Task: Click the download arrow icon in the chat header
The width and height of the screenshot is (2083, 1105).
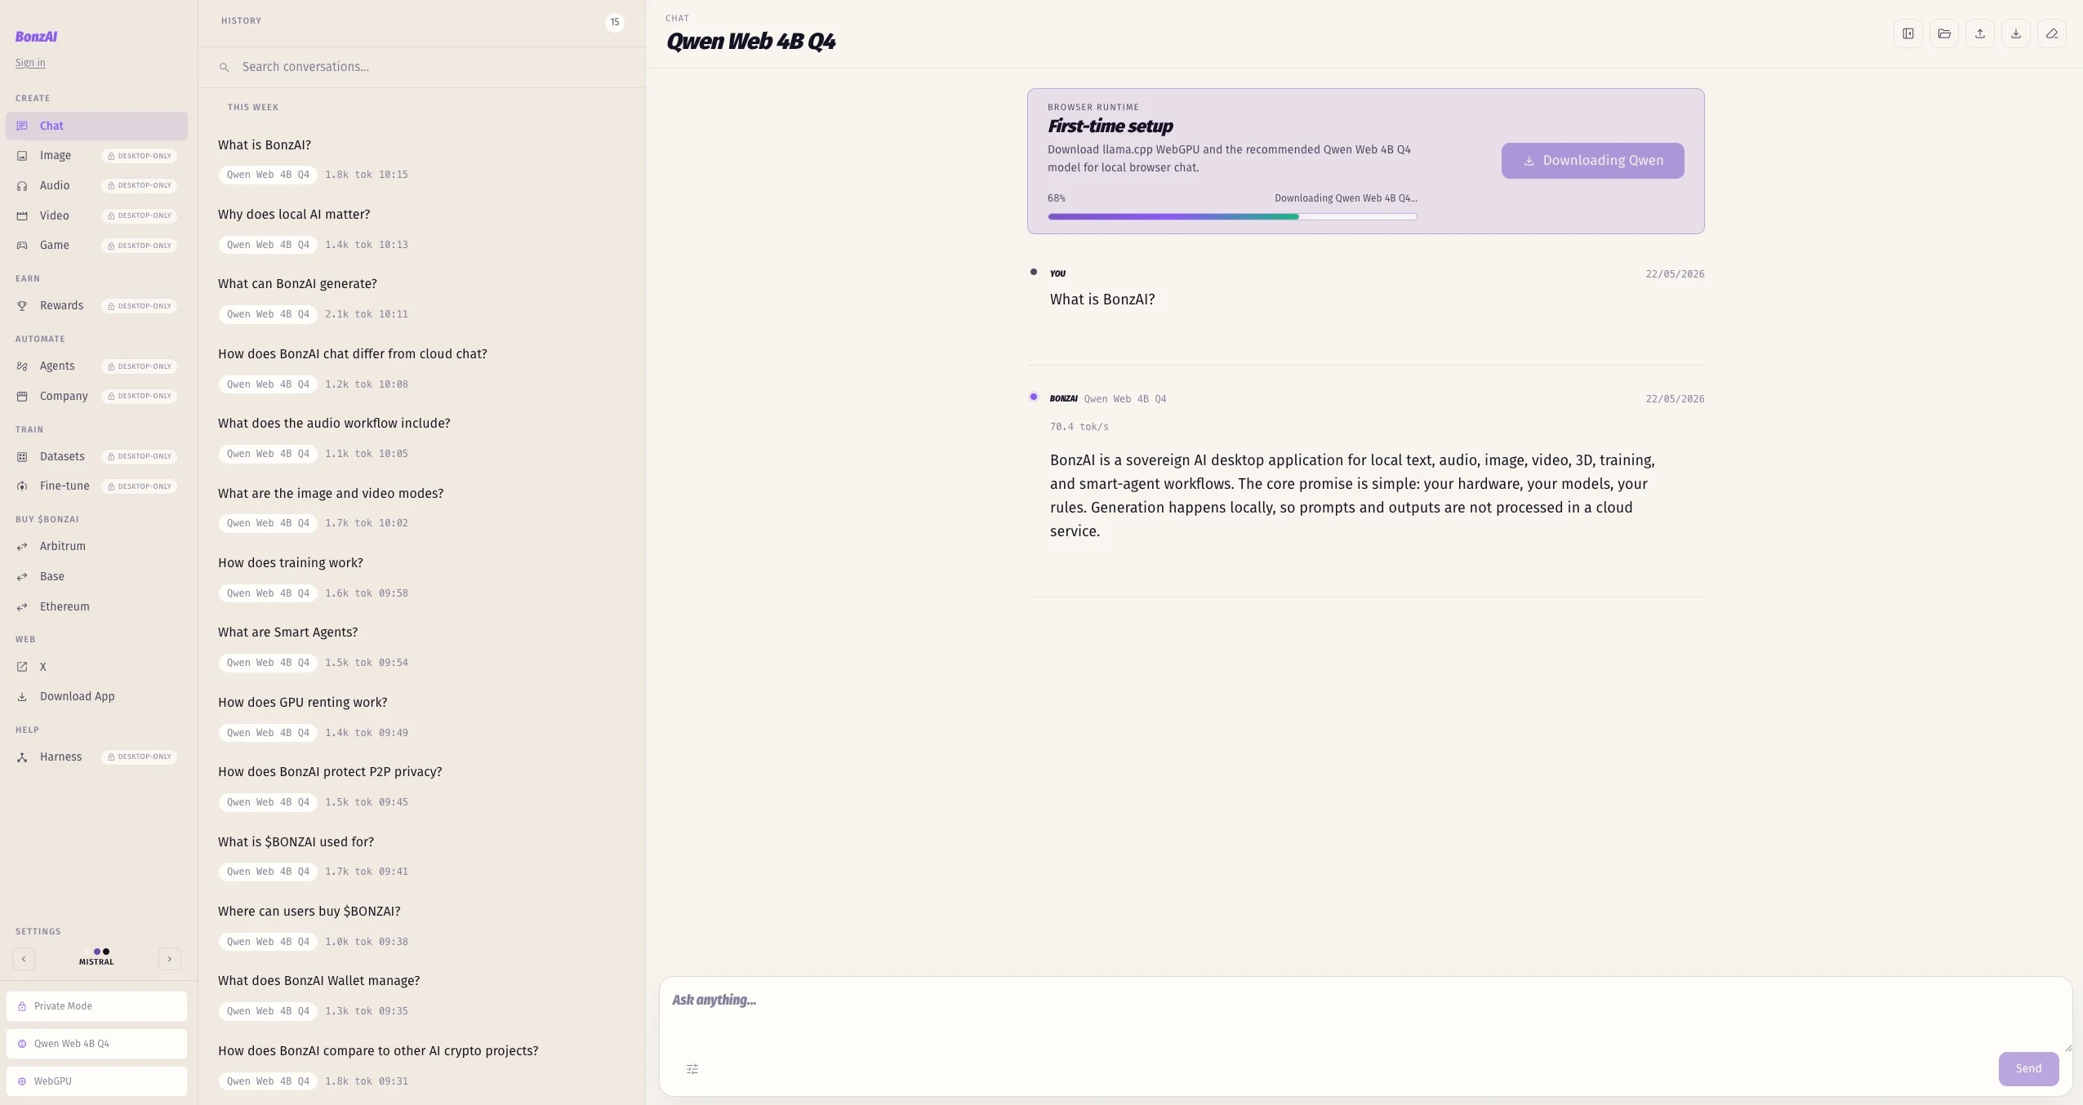Action: [x=2016, y=33]
